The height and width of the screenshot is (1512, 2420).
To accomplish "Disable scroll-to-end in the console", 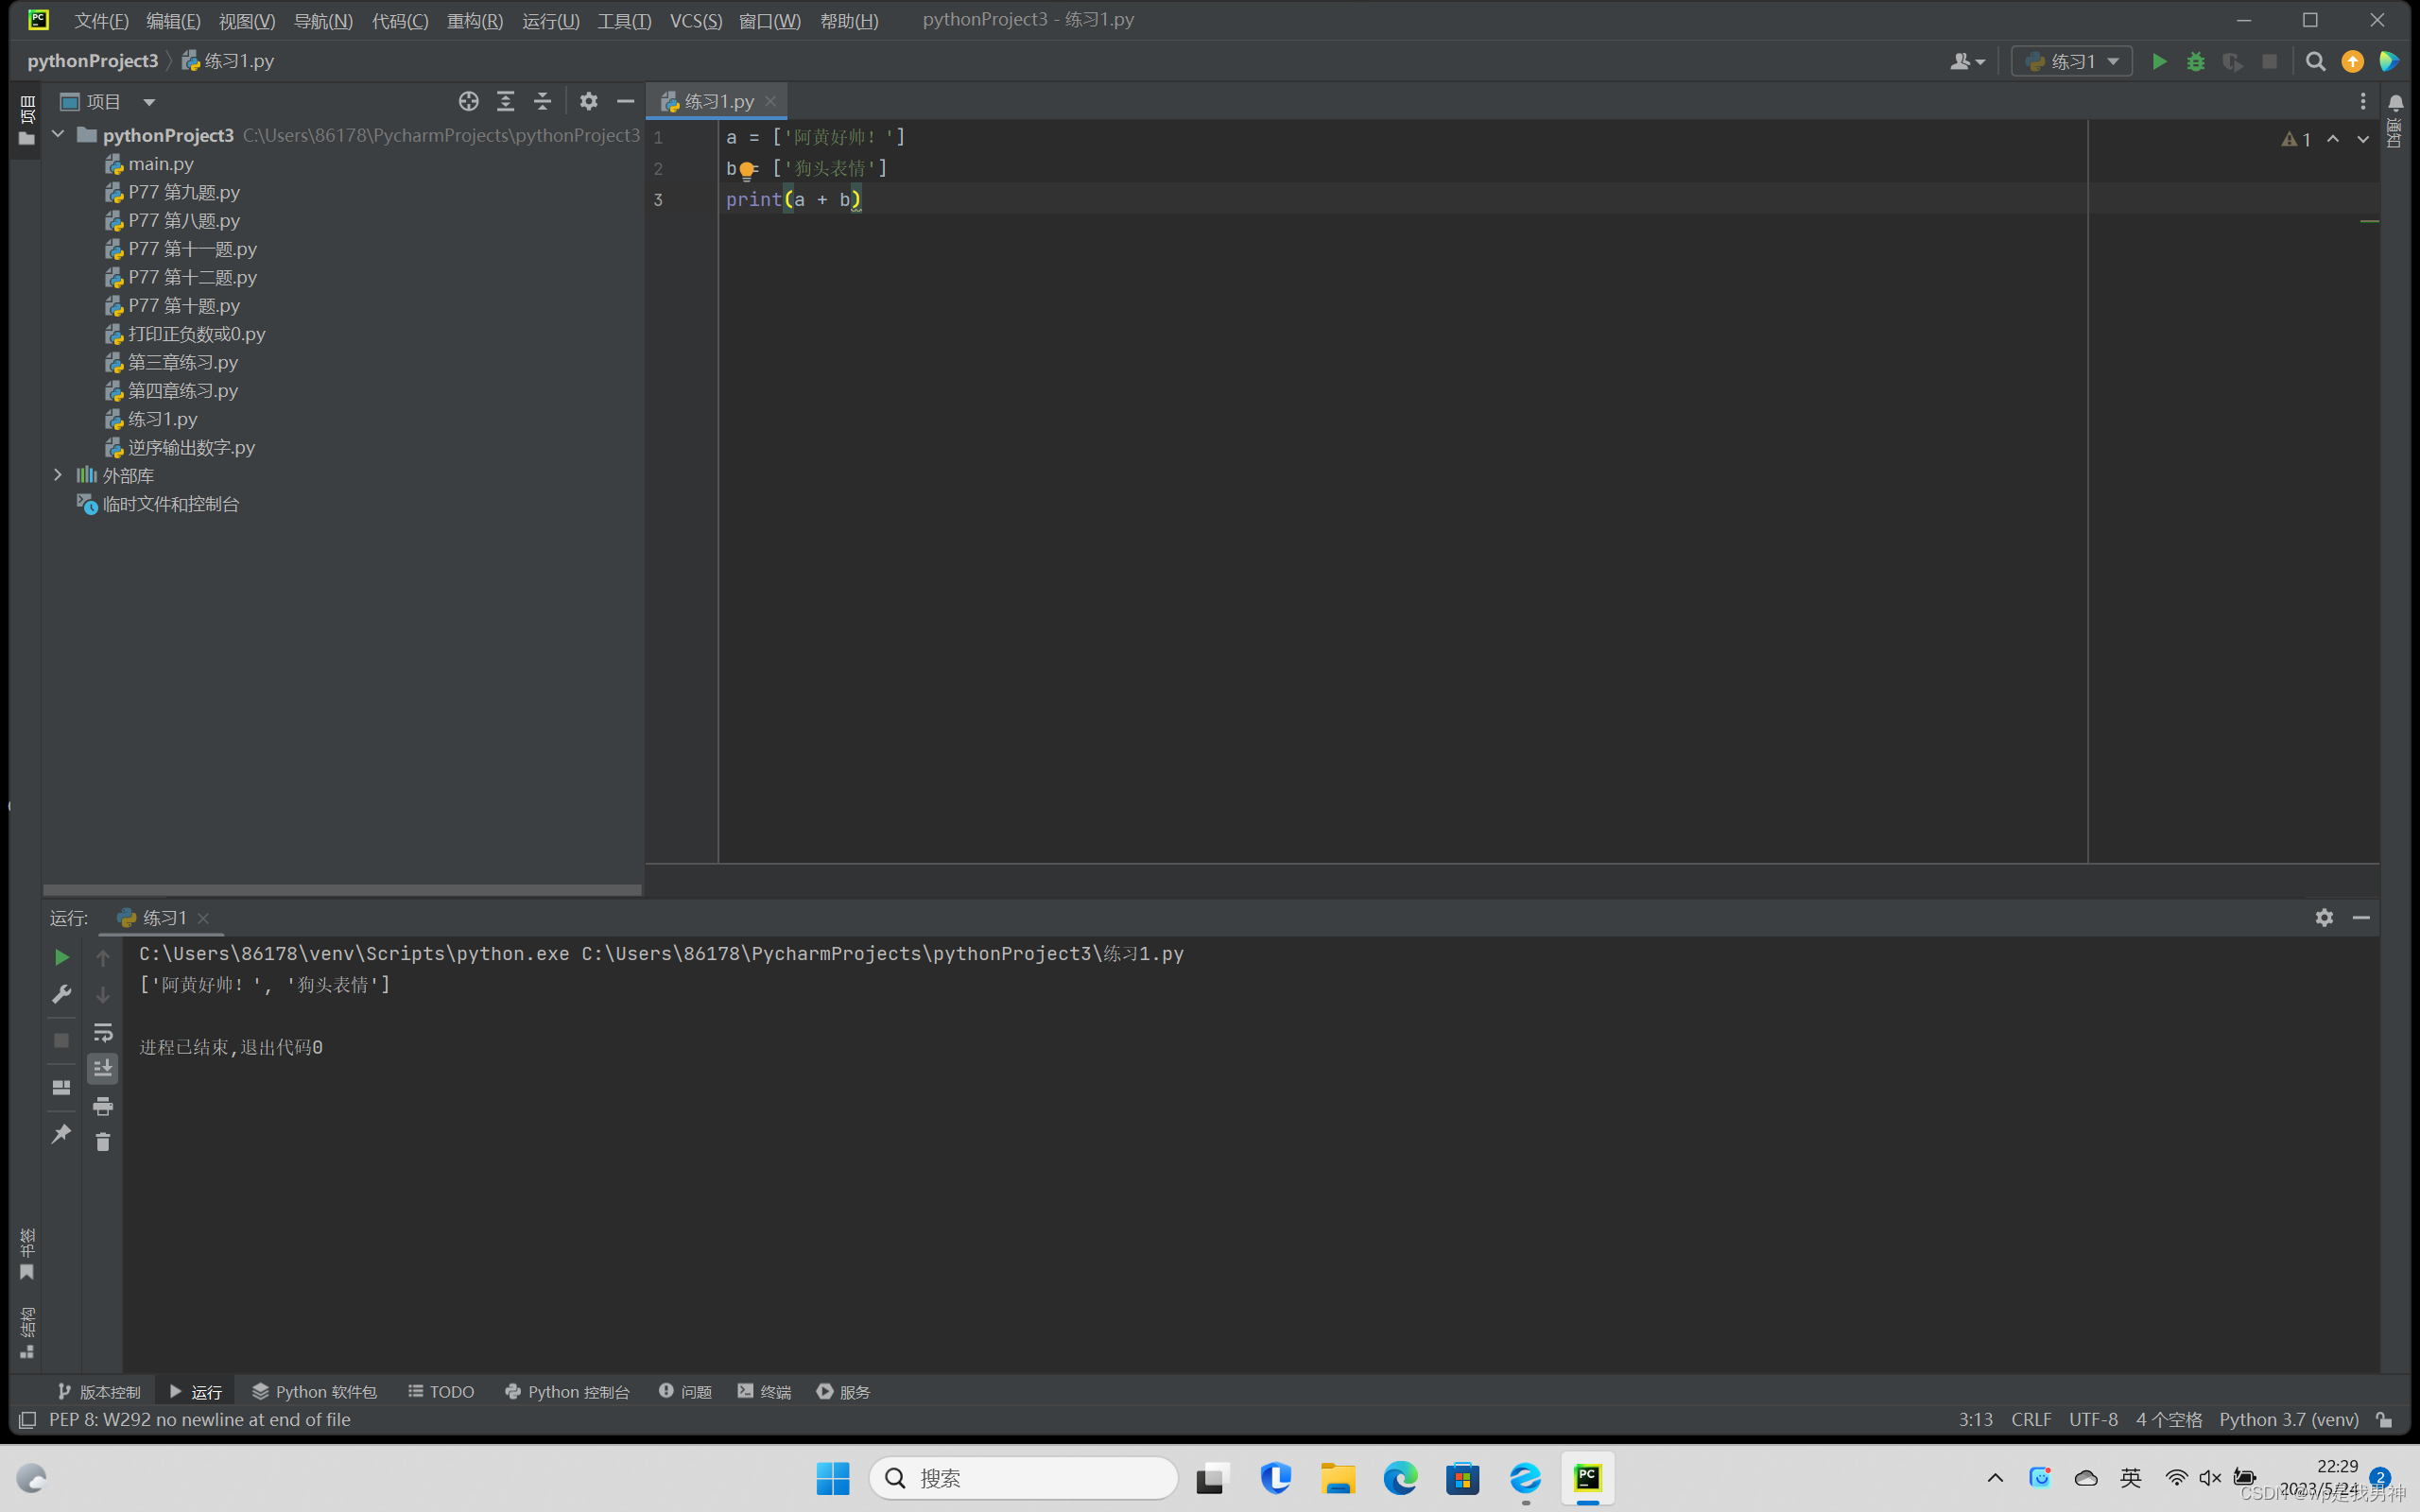I will click(103, 1068).
